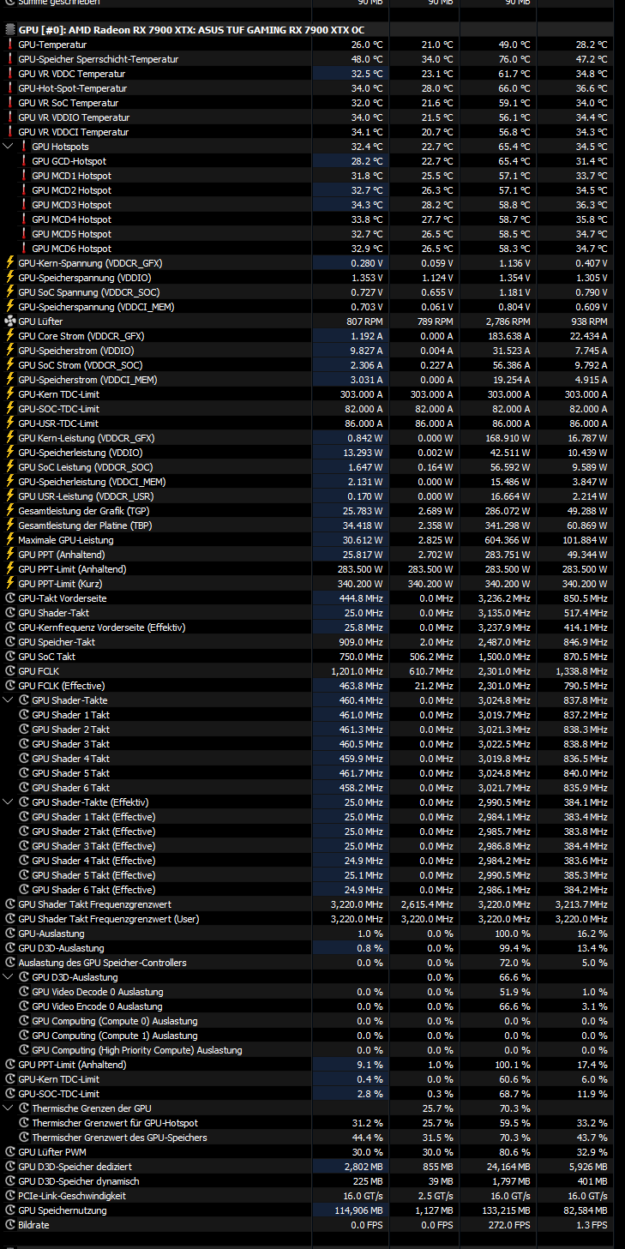Click the 0.280 V core voltage value

tap(367, 262)
